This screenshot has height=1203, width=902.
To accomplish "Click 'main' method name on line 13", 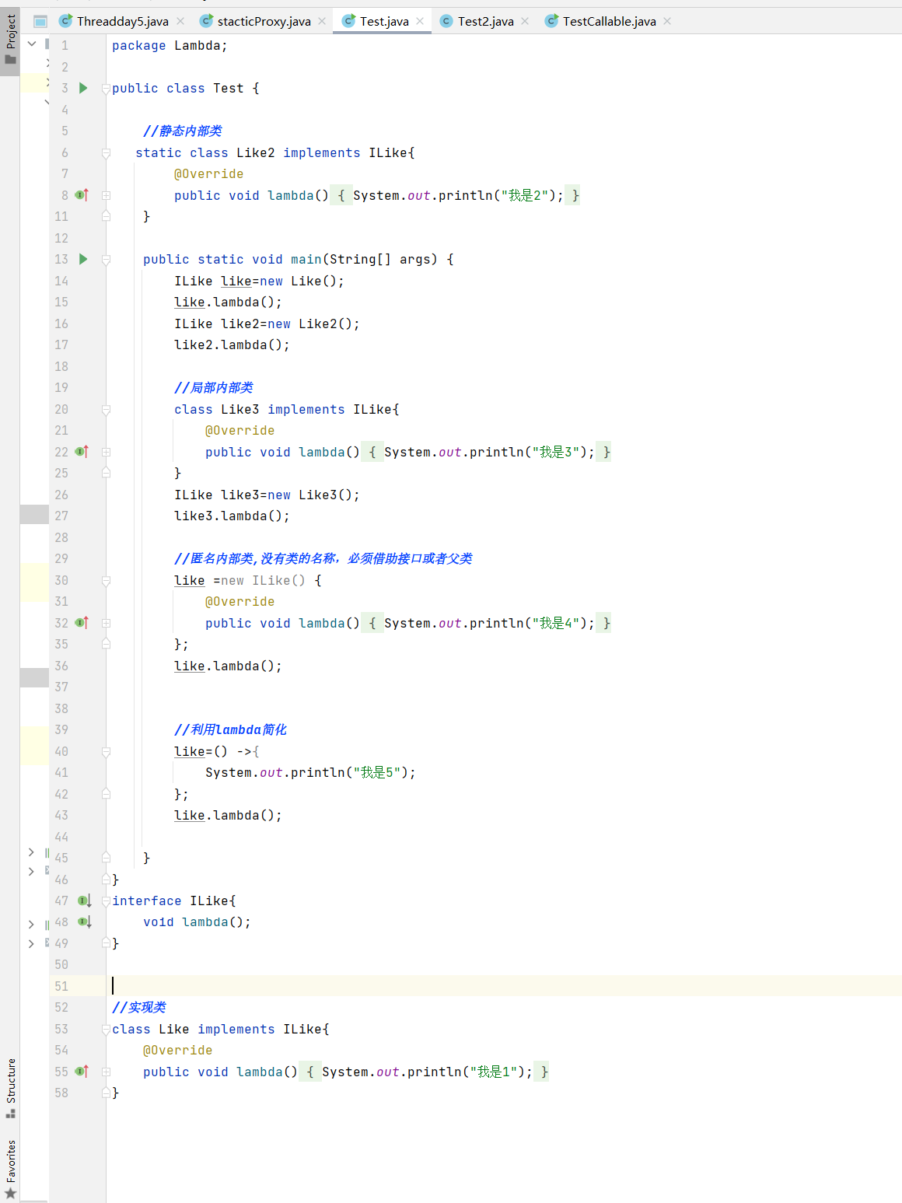I will [306, 259].
